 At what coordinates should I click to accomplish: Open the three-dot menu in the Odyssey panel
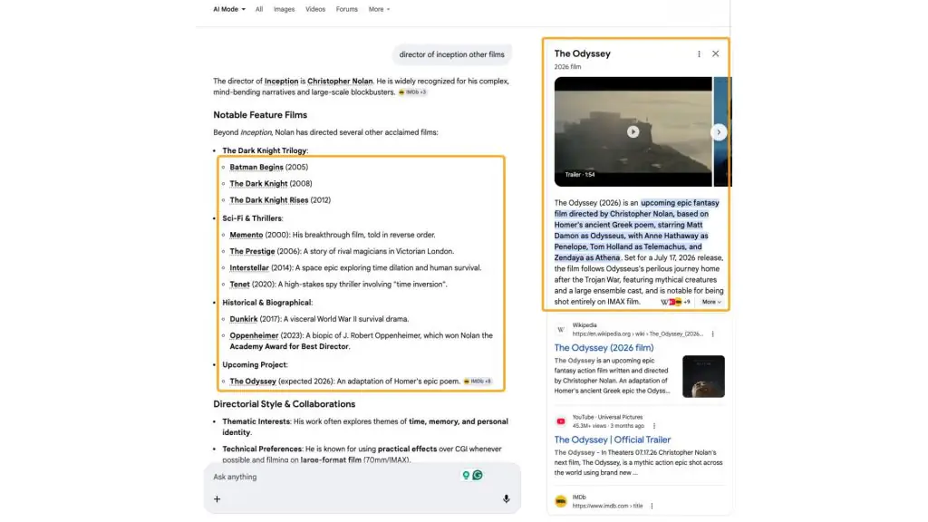(699, 53)
